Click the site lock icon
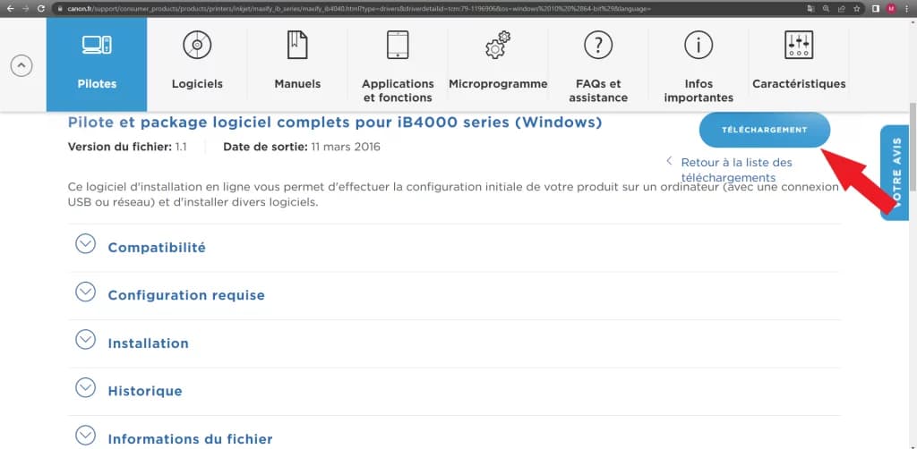Screen dimensions: 917x449 pos(60,9)
